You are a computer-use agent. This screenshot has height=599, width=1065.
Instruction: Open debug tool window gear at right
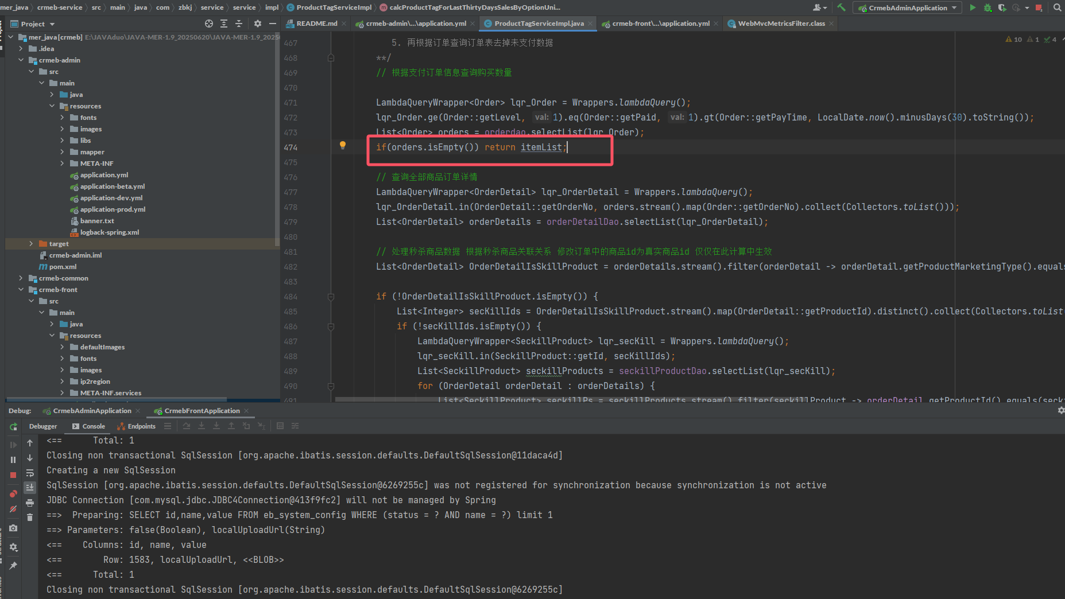1060,410
